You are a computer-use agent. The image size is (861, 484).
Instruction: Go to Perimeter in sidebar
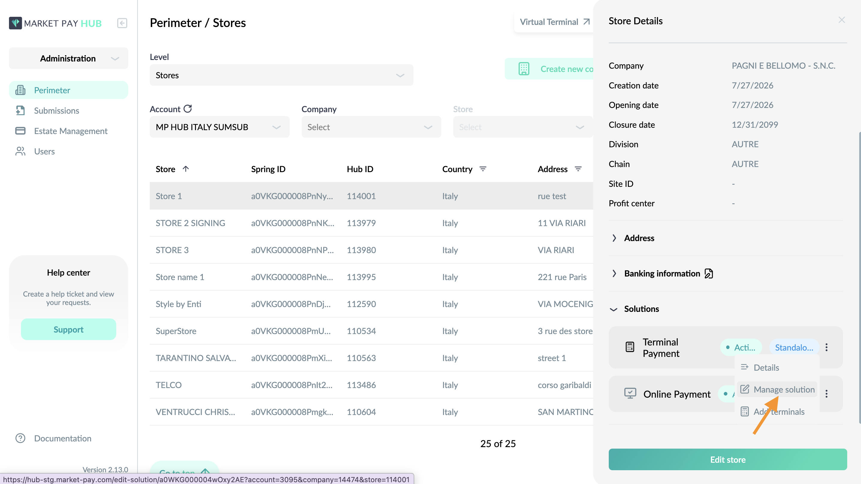pos(69,90)
